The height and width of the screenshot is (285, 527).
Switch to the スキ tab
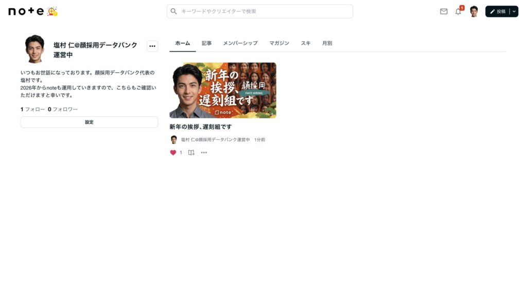click(x=306, y=43)
